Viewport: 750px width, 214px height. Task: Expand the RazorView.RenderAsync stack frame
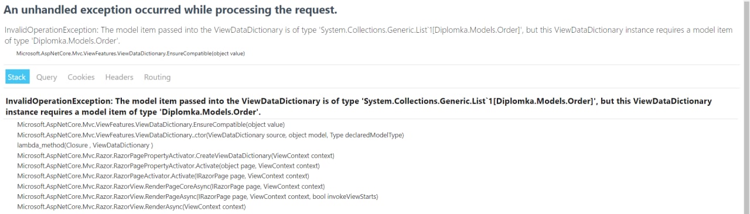click(131, 207)
